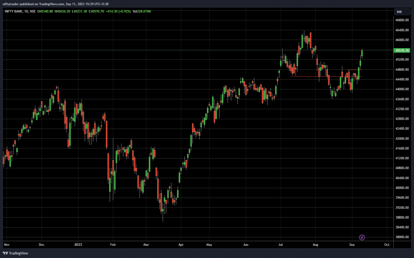Screen dimensions: 414x258
Task: Click the high value H45636.20
Action: point(62,11)
